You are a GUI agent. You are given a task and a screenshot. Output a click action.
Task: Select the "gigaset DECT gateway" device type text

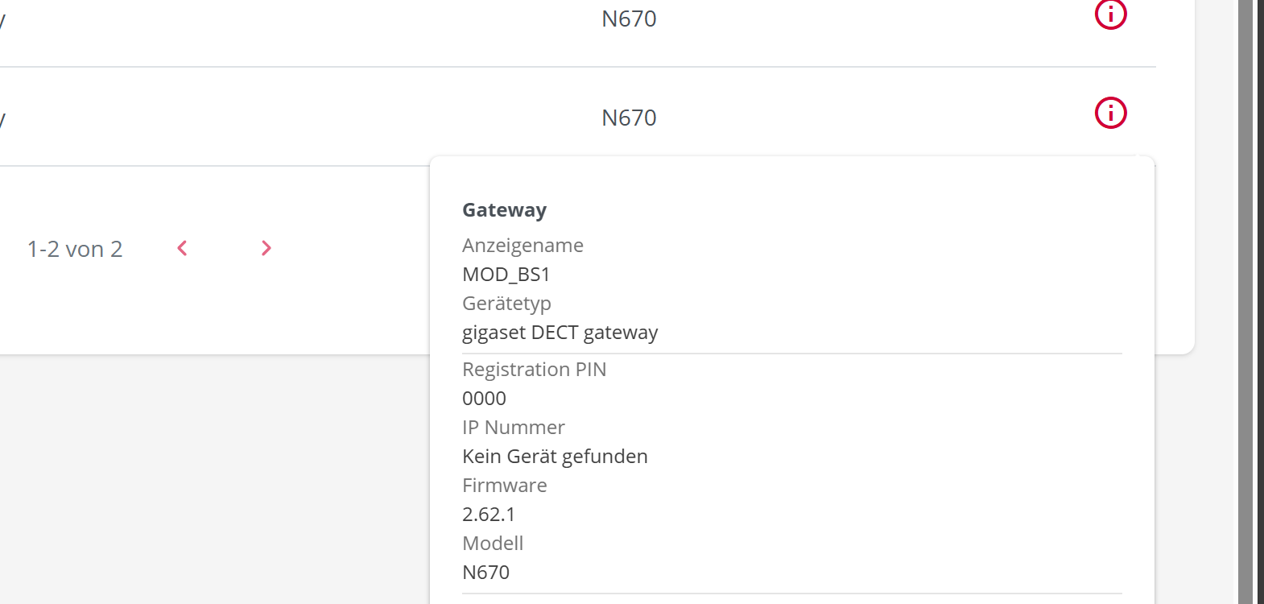pyautogui.click(x=560, y=333)
